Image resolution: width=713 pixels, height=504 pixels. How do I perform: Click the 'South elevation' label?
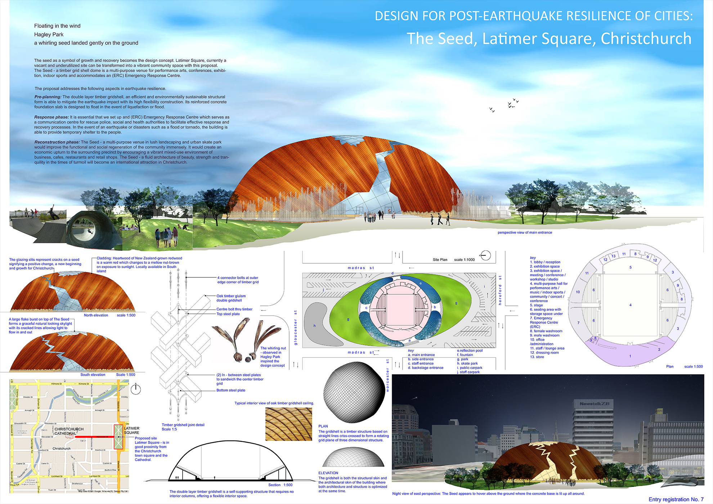(x=93, y=375)
